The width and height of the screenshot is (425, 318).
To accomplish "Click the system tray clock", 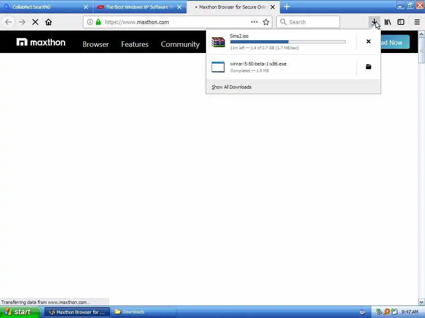I will coord(410,312).
